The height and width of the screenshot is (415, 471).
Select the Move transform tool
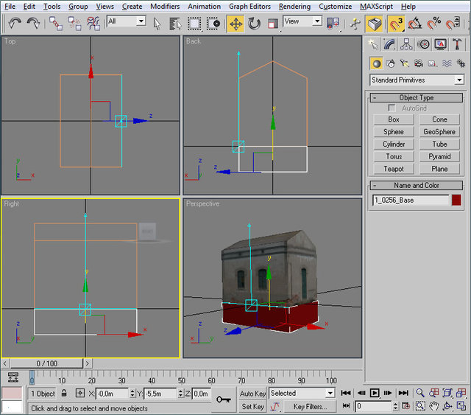(x=235, y=23)
